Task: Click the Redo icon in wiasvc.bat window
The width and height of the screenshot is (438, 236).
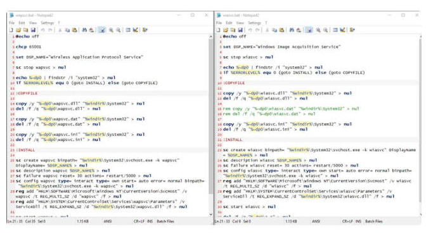Action: pos(257,30)
